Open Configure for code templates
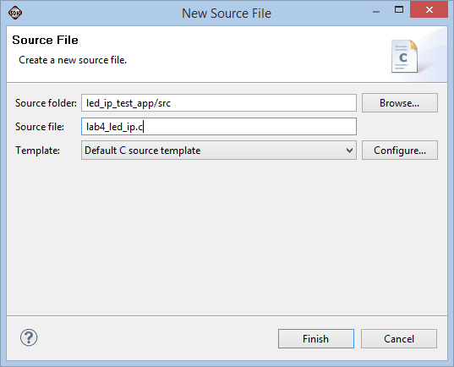This screenshot has height=367, width=454. 400,151
